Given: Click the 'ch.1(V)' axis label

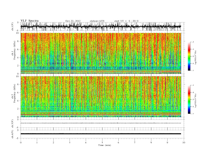Looking at the screenshot, I should pos(13,26).
